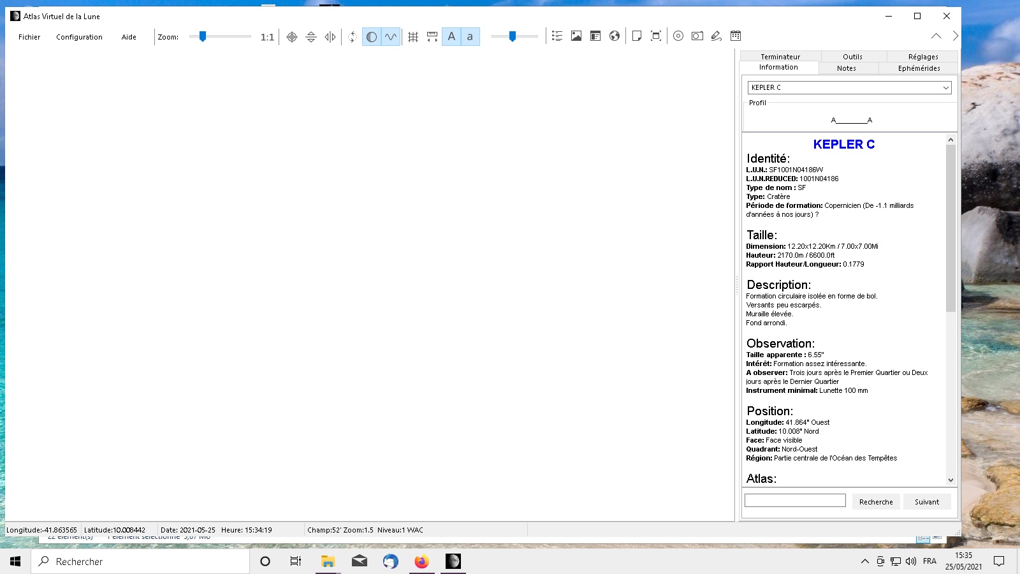Toggle the phase display half-moon icon
The image size is (1020, 574).
click(372, 37)
